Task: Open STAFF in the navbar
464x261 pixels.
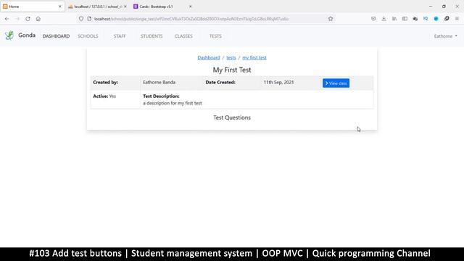Action: 120,36
